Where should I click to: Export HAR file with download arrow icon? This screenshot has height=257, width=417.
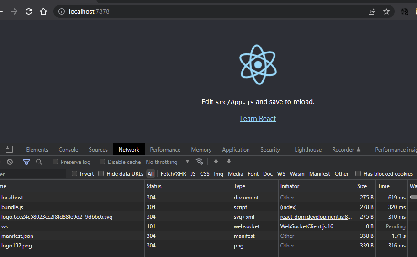(229, 162)
